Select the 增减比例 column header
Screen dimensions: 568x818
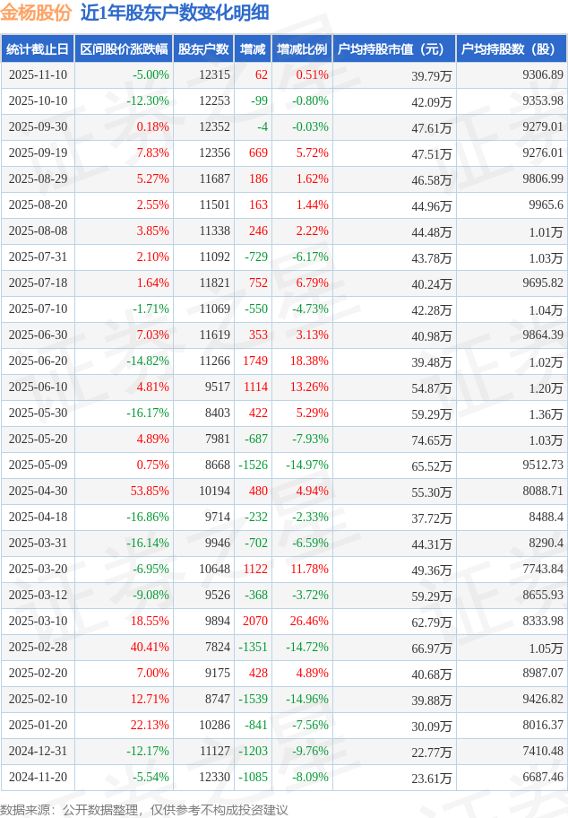point(302,49)
